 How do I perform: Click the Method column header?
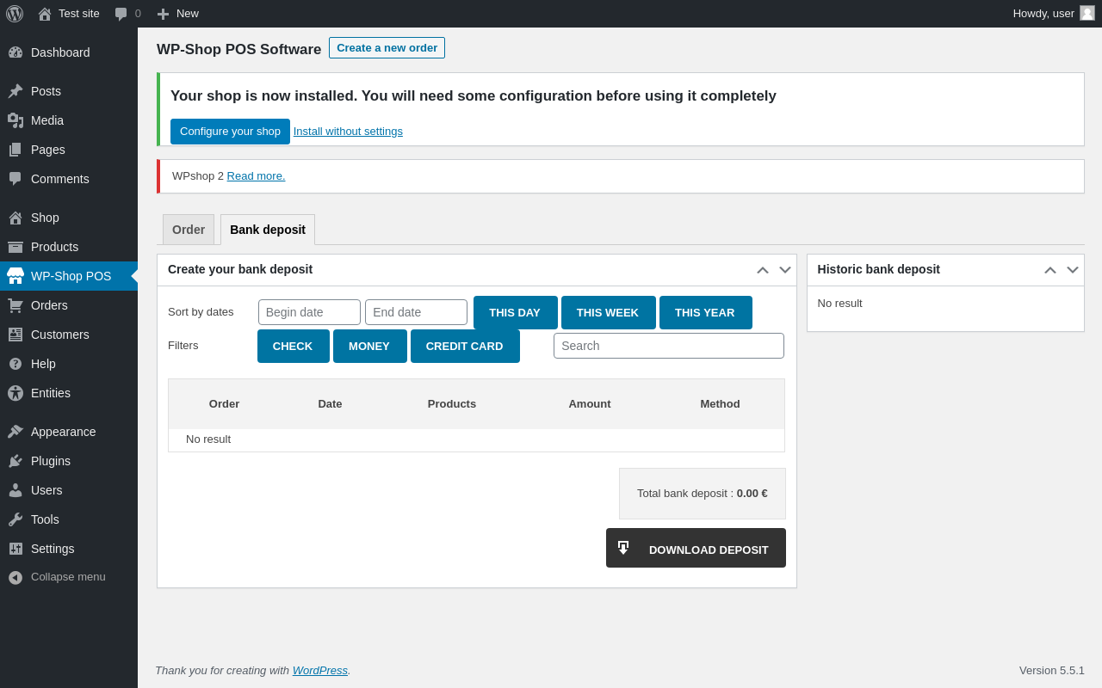[720, 404]
